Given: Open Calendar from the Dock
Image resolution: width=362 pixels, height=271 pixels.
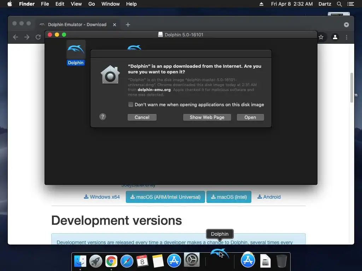Looking at the screenshot, I should [x=142, y=261].
